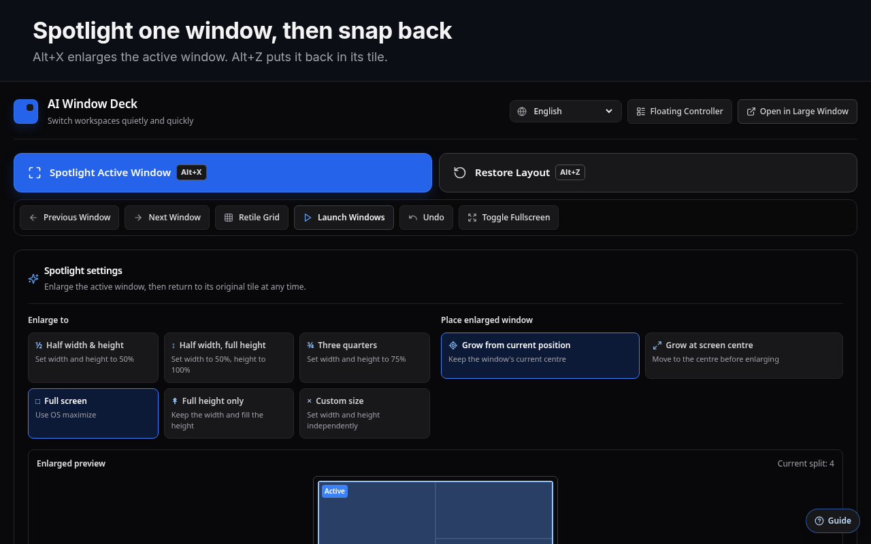Click the restore arrow icon on Restore Layout

[x=460, y=173]
